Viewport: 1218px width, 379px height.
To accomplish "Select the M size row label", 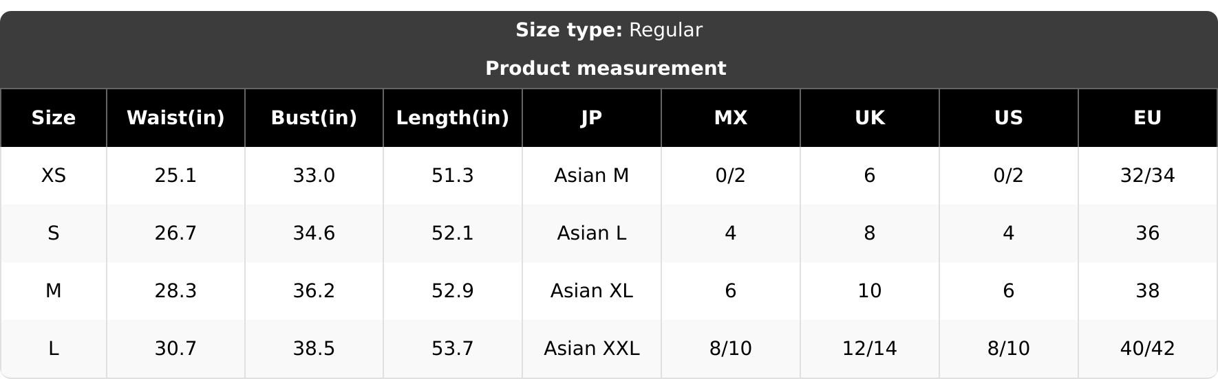I will coord(54,291).
